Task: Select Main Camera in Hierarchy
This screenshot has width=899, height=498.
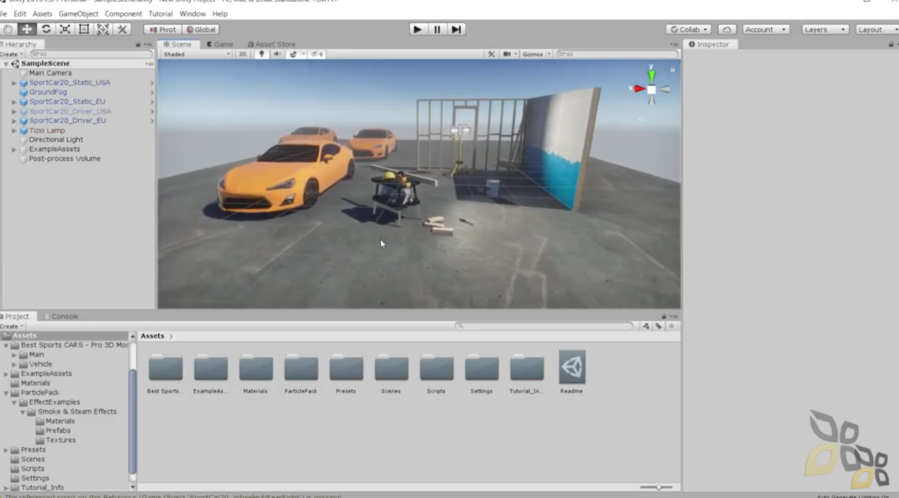Action: pos(50,74)
